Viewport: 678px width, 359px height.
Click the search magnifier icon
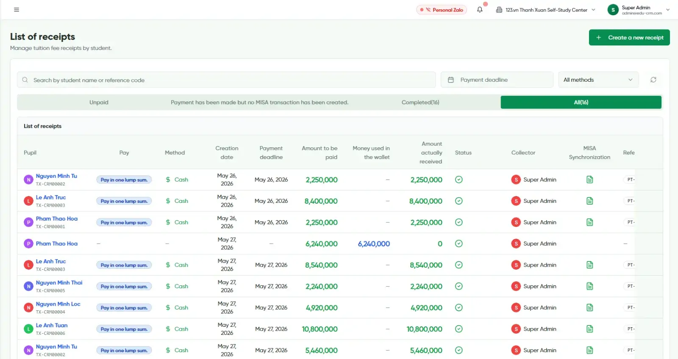tap(25, 80)
